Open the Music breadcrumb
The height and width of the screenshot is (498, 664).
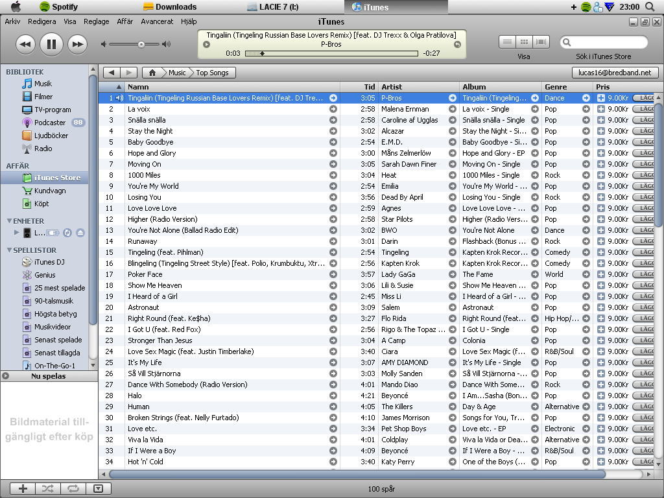click(x=177, y=73)
